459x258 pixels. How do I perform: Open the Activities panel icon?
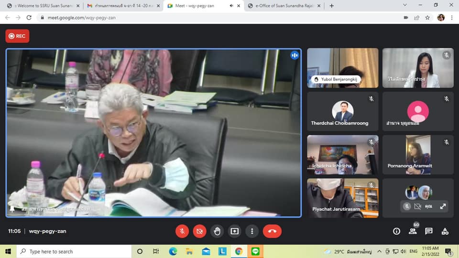[x=445, y=231]
